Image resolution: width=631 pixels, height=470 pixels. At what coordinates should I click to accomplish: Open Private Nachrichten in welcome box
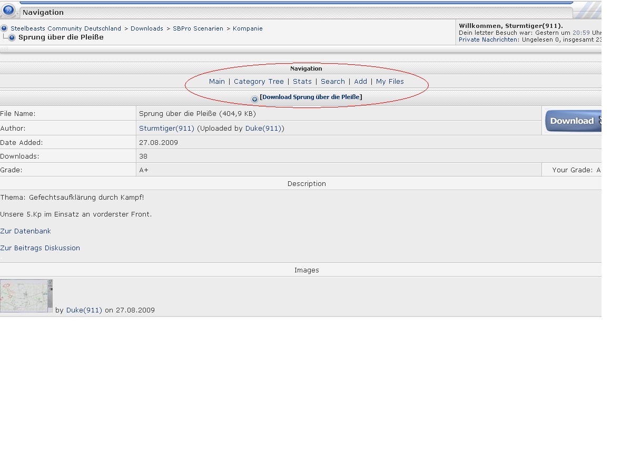(x=488, y=40)
